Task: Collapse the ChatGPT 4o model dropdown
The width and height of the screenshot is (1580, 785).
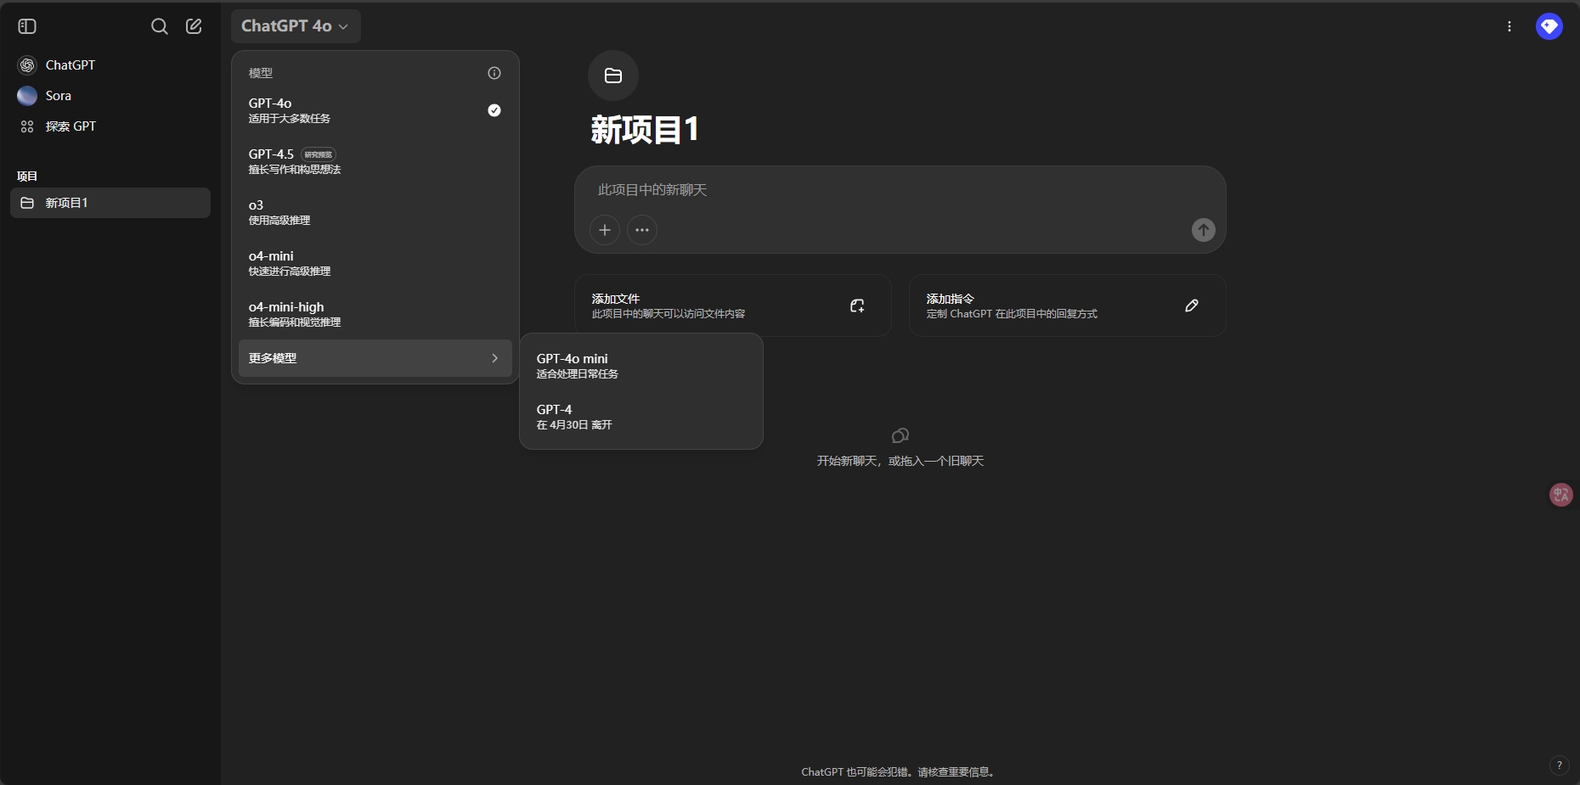Action: point(295,26)
